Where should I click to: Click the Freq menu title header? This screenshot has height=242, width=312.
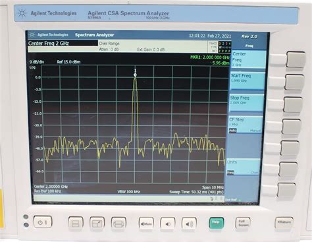[249, 45]
